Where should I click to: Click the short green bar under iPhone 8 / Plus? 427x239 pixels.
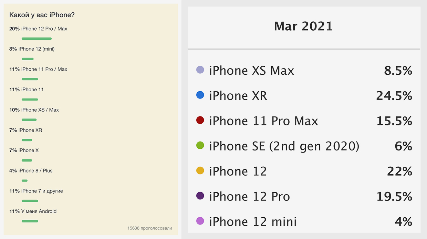[24, 180]
